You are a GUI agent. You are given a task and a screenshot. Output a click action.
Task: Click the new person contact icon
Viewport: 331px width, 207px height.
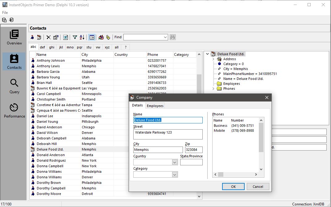click(32, 37)
